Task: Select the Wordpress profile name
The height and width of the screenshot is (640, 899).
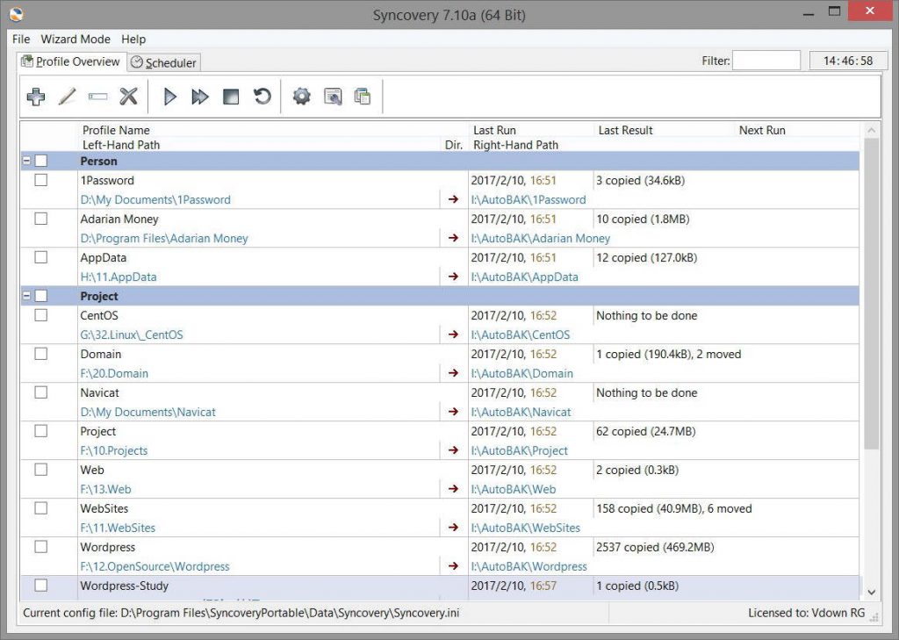Action: [x=108, y=547]
